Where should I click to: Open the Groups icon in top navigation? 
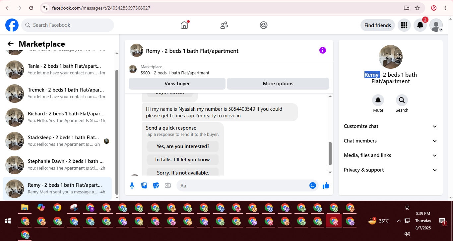[x=264, y=25]
